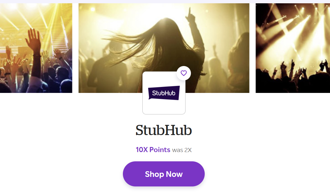330x196 pixels.
Task: Click the "was 2X" previous rate text
Action: click(182, 150)
